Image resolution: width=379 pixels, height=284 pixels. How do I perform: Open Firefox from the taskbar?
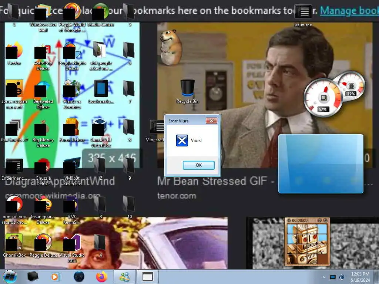pyautogui.click(x=101, y=277)
